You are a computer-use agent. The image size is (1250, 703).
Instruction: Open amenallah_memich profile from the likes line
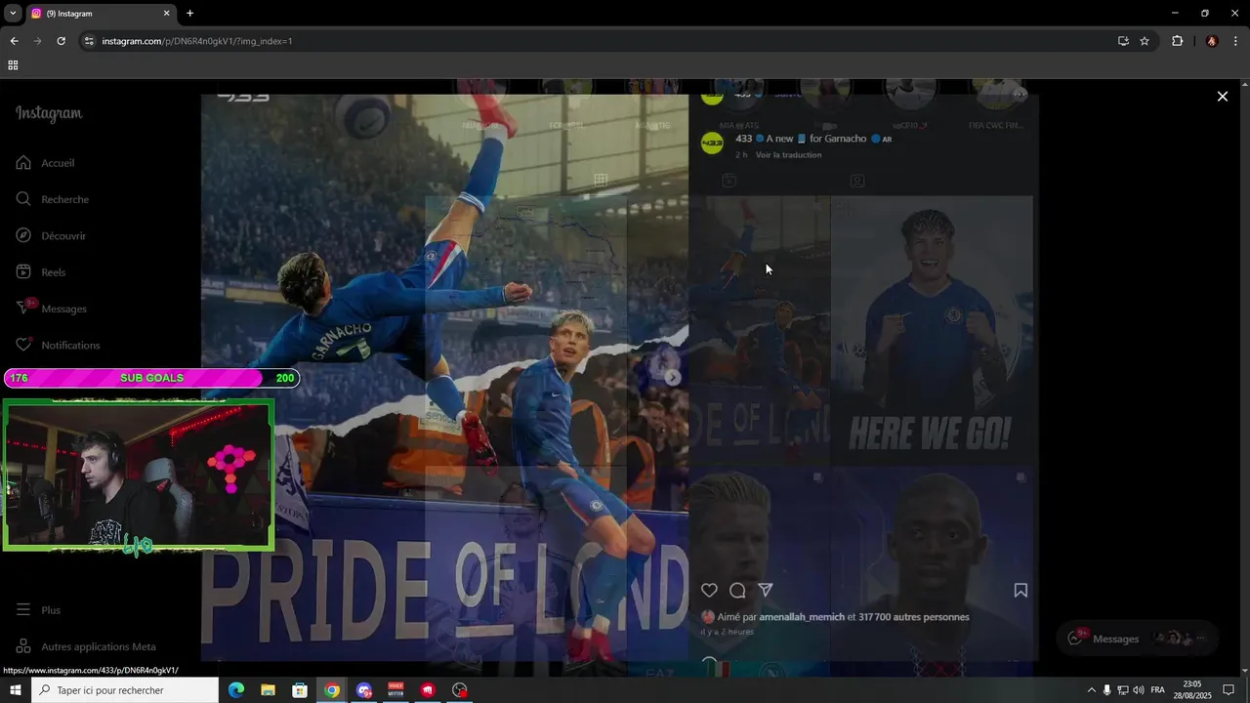[801, 617]
